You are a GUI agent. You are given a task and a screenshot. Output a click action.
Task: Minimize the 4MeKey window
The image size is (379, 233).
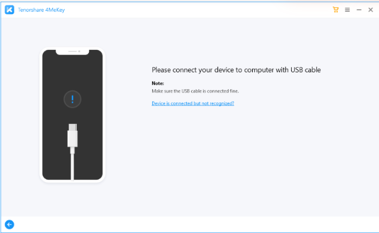tap(359, 10)
